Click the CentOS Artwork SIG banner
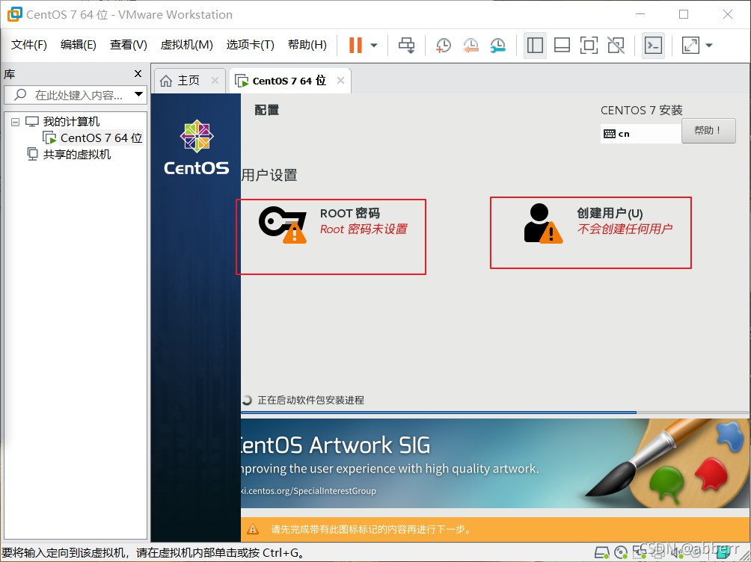Viewport: 751px width, 562px height. (495, 463)
